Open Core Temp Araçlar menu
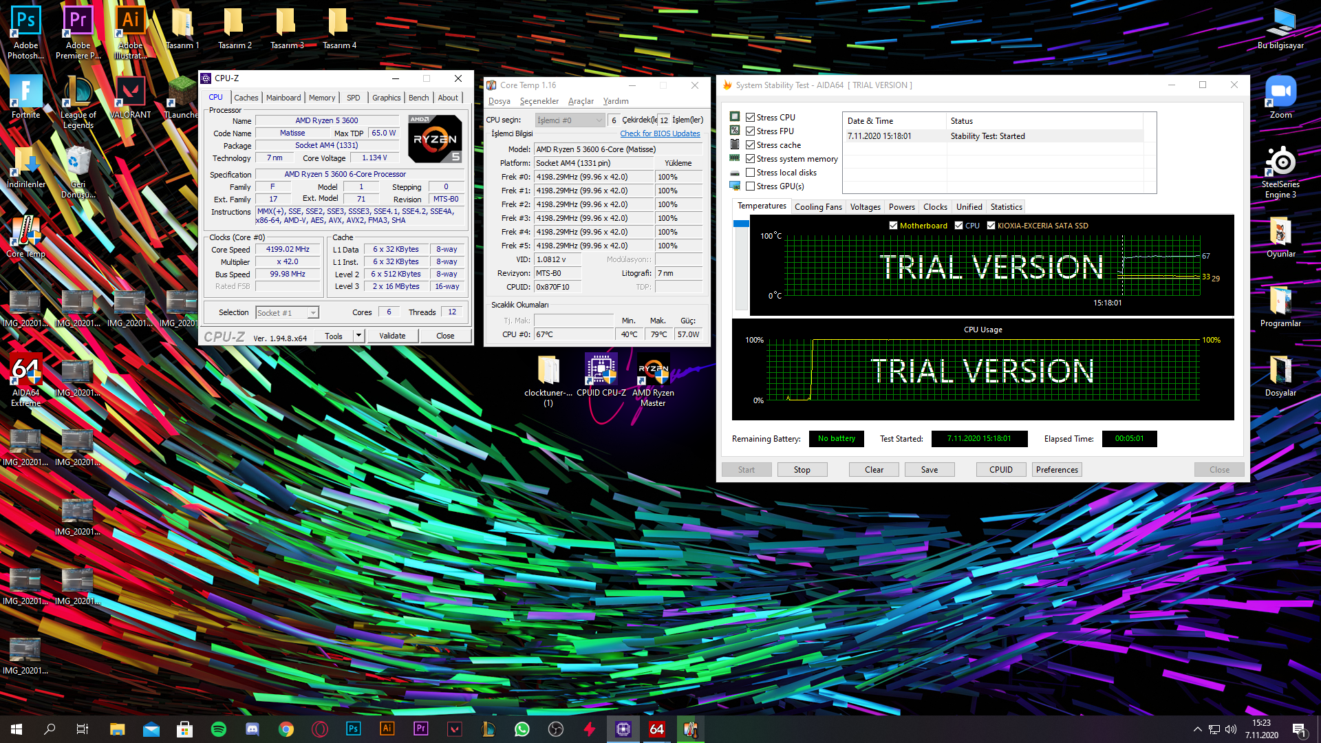Screen dimensions: 1321x743 point(581,101)
